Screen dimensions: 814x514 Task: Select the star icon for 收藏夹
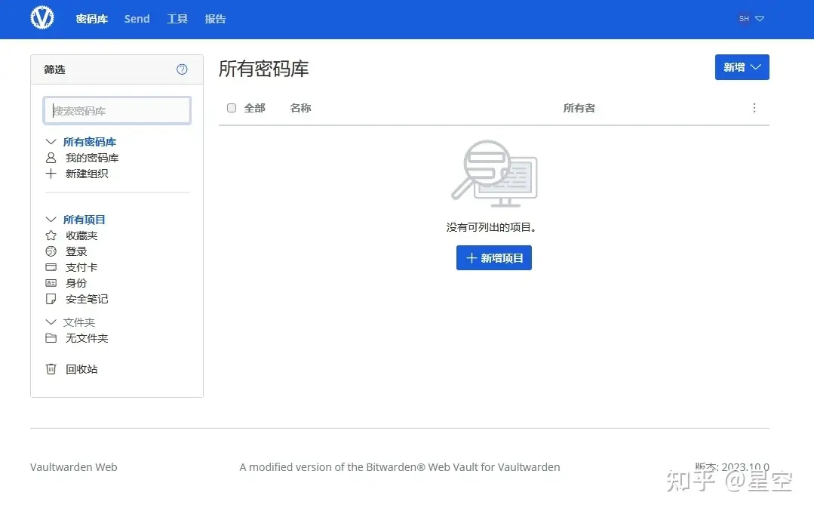tap(51, 235)
